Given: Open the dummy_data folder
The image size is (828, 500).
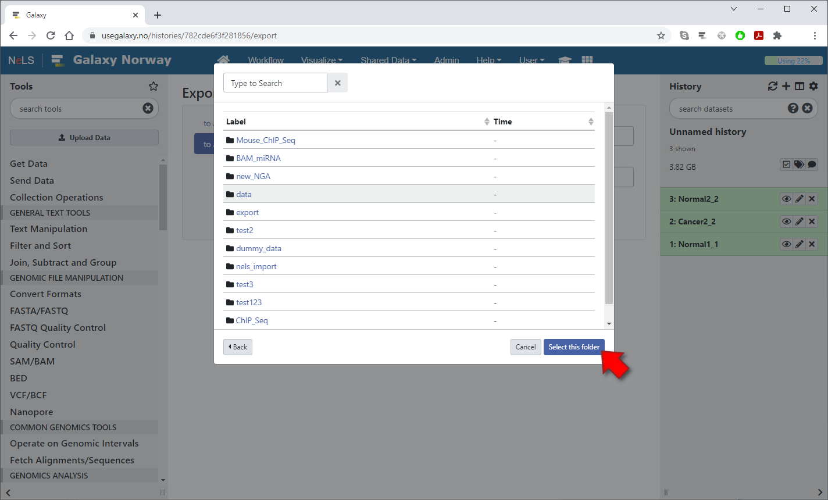Looking at the screenshot, I should (258, 248).
